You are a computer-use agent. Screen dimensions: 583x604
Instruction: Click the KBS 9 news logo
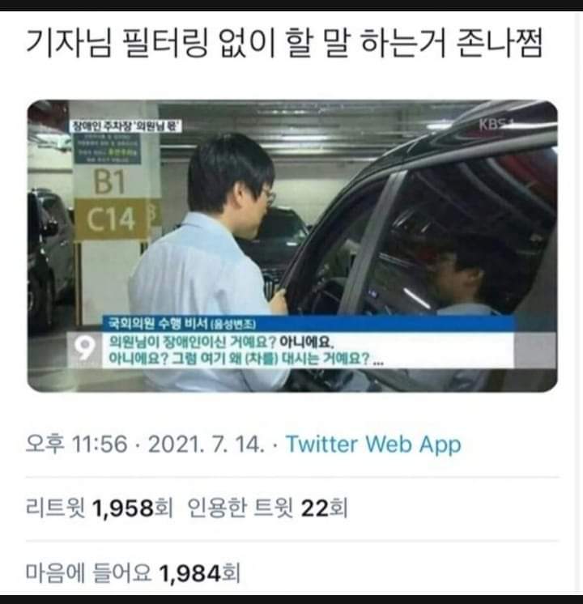84,350
